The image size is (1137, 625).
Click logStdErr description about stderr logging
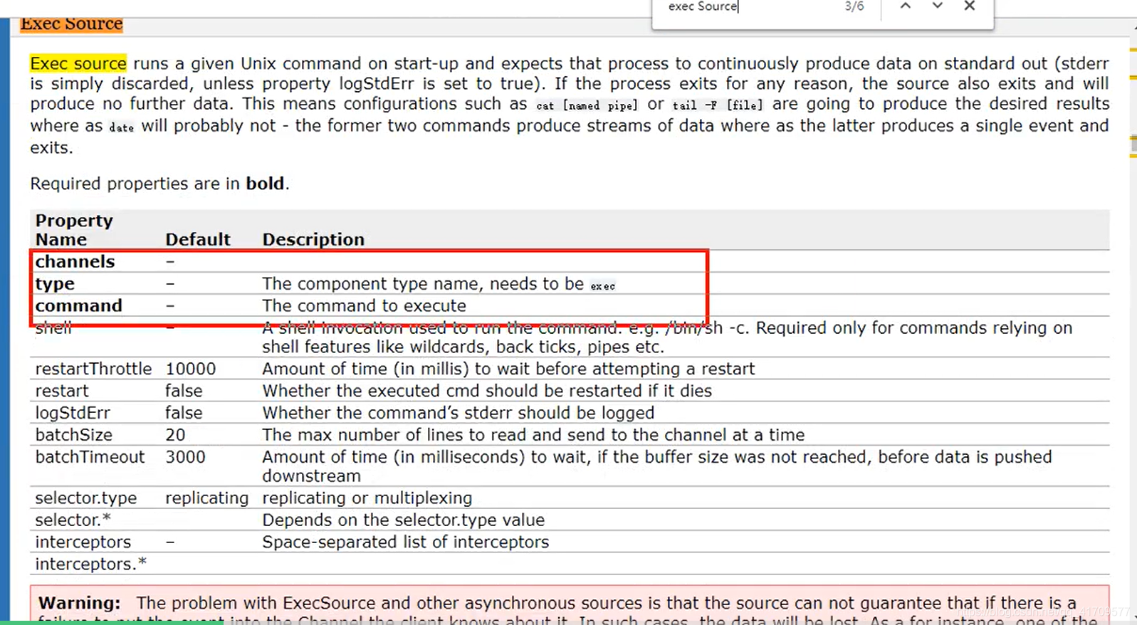(x=459, y=413)
